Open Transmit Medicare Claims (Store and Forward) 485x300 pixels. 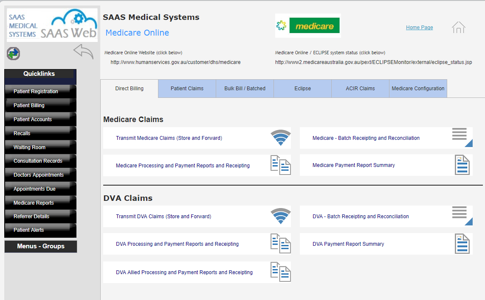[x=169, y=138]
